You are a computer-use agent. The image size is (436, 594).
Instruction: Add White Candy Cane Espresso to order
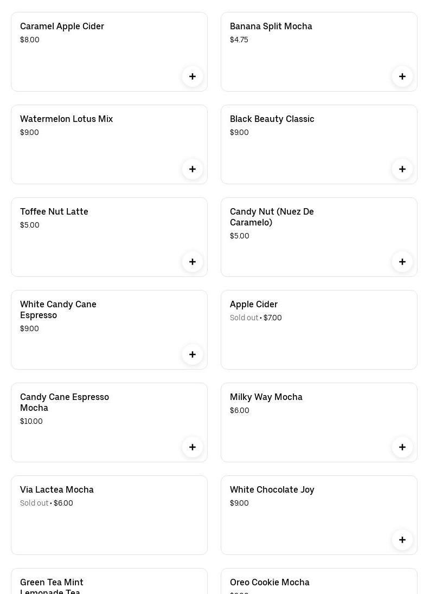point(193,354)
